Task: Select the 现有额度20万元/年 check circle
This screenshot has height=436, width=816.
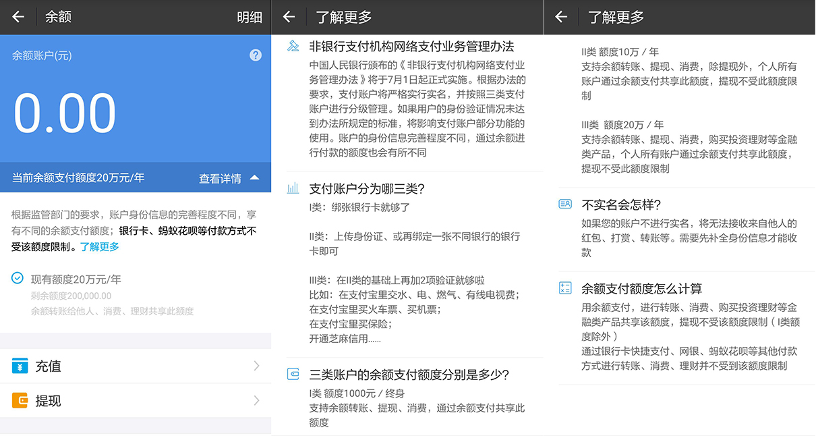Action: [18, 278]
